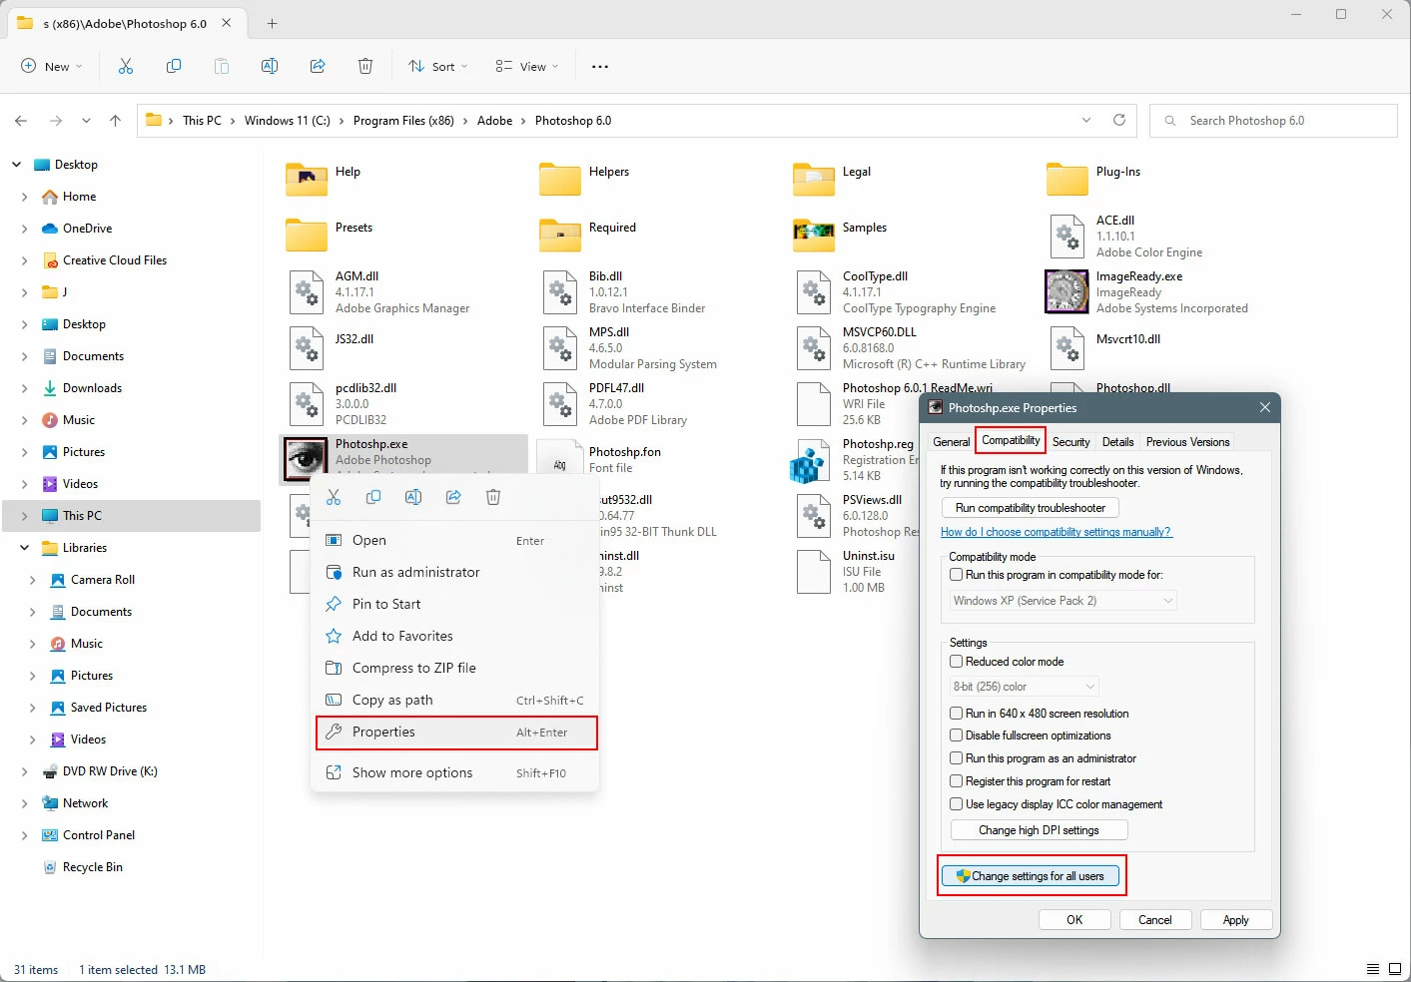Switch to the details view layout icon
Viewport: 1411px width, 982px height.
(1373, 969)
